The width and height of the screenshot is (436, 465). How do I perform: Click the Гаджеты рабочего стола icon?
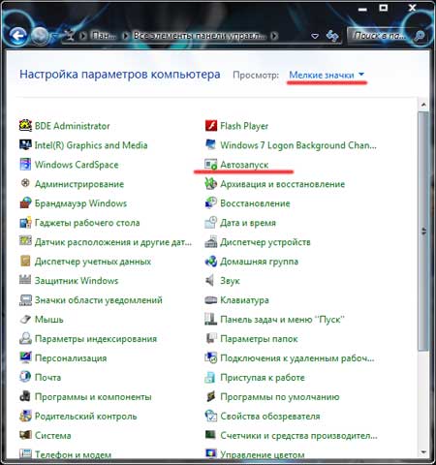pyautogui.click(x=25, y=223)
